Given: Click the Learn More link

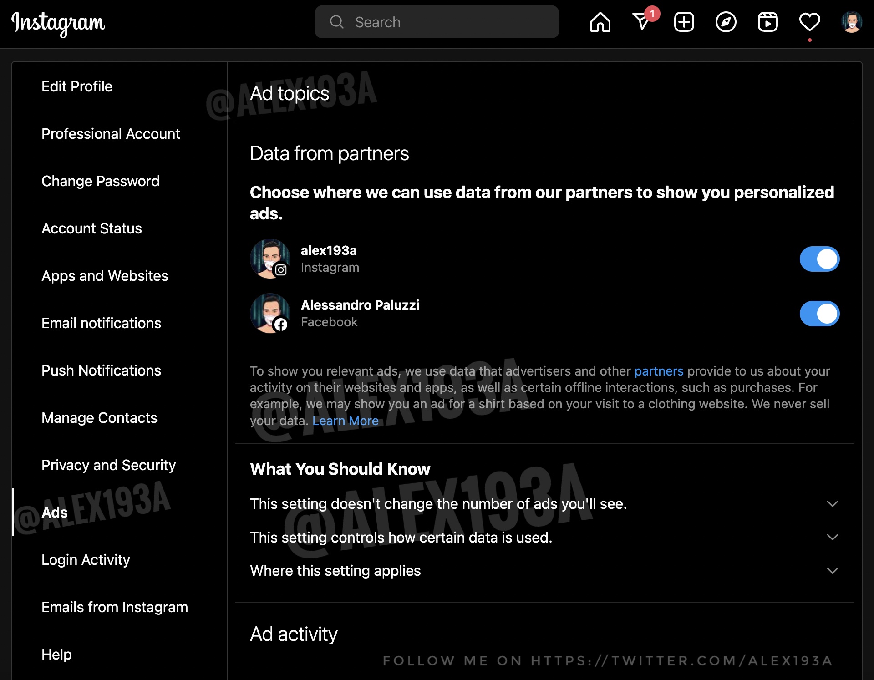Looking at the screenshot, I should pyautogui.click(x=345, y=421).
